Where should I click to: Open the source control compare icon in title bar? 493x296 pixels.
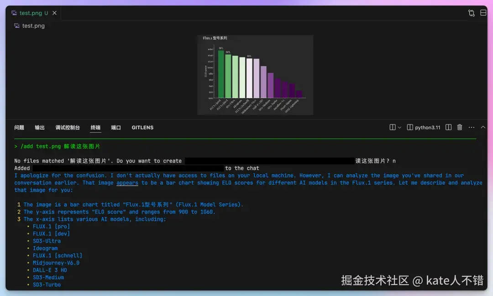[471, 13]
